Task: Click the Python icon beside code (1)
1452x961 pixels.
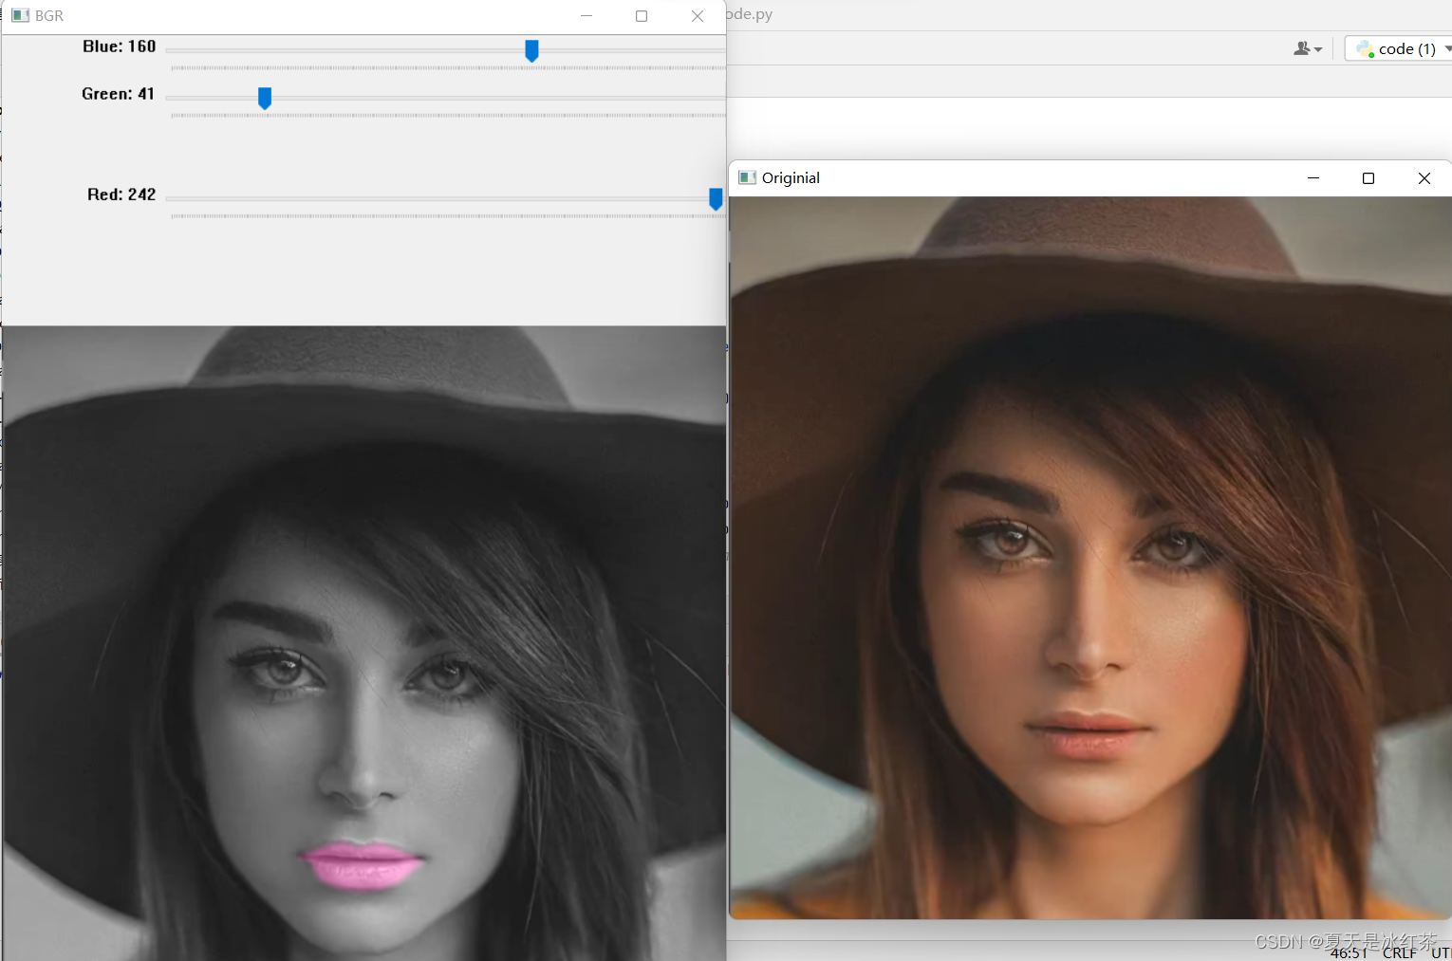Action: [1365, 48]
